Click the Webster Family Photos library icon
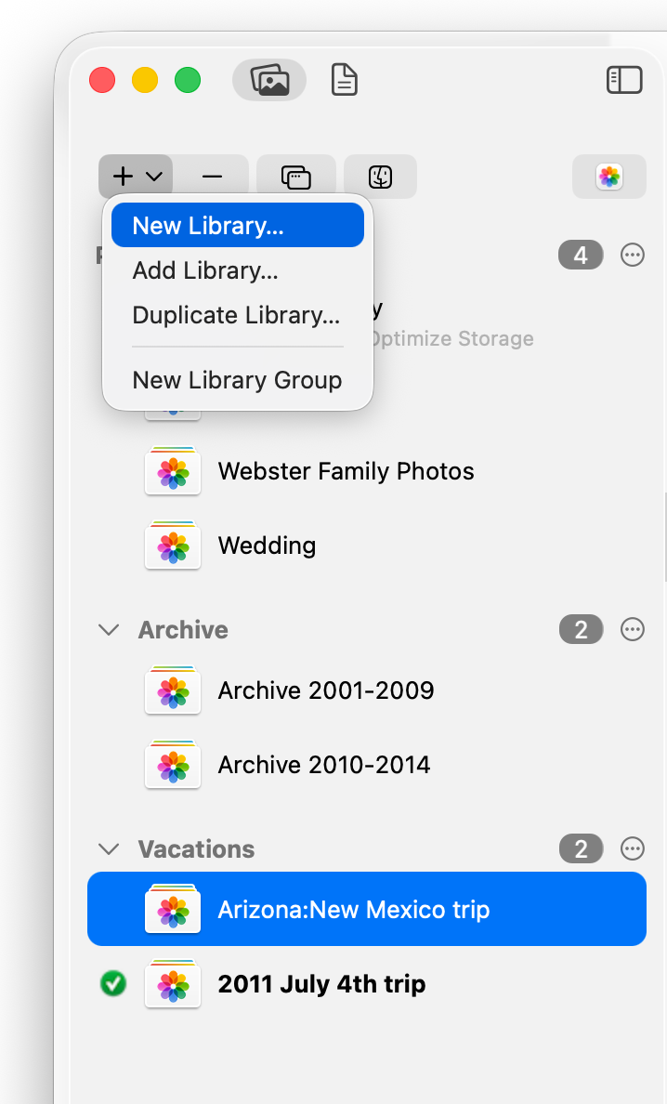Screen dimensions: 667x1104 click(172, 471)
